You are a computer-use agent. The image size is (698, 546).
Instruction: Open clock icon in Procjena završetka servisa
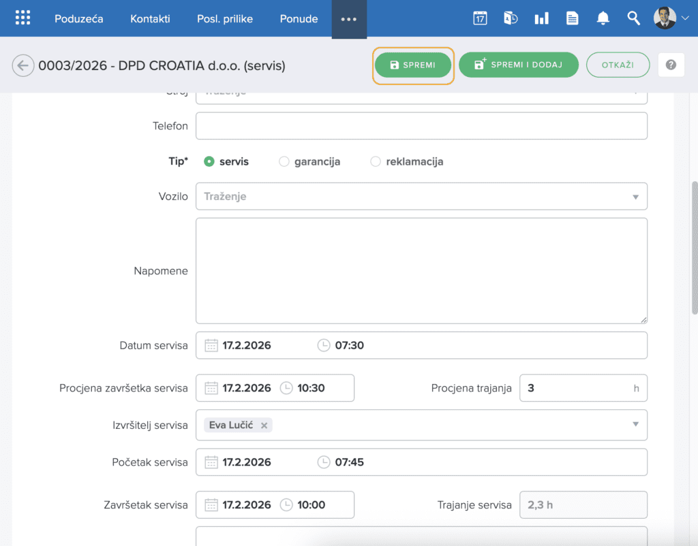(286, 388)
